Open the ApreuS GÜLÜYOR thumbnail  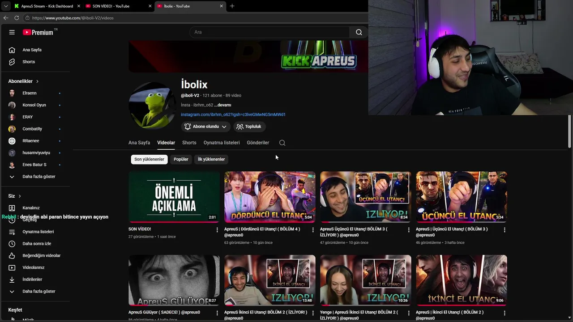coord(174,280)
